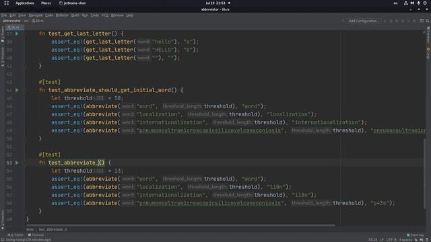Open the View menu
This screenshot has height=242, width=431.
click(x=22, y=15)
